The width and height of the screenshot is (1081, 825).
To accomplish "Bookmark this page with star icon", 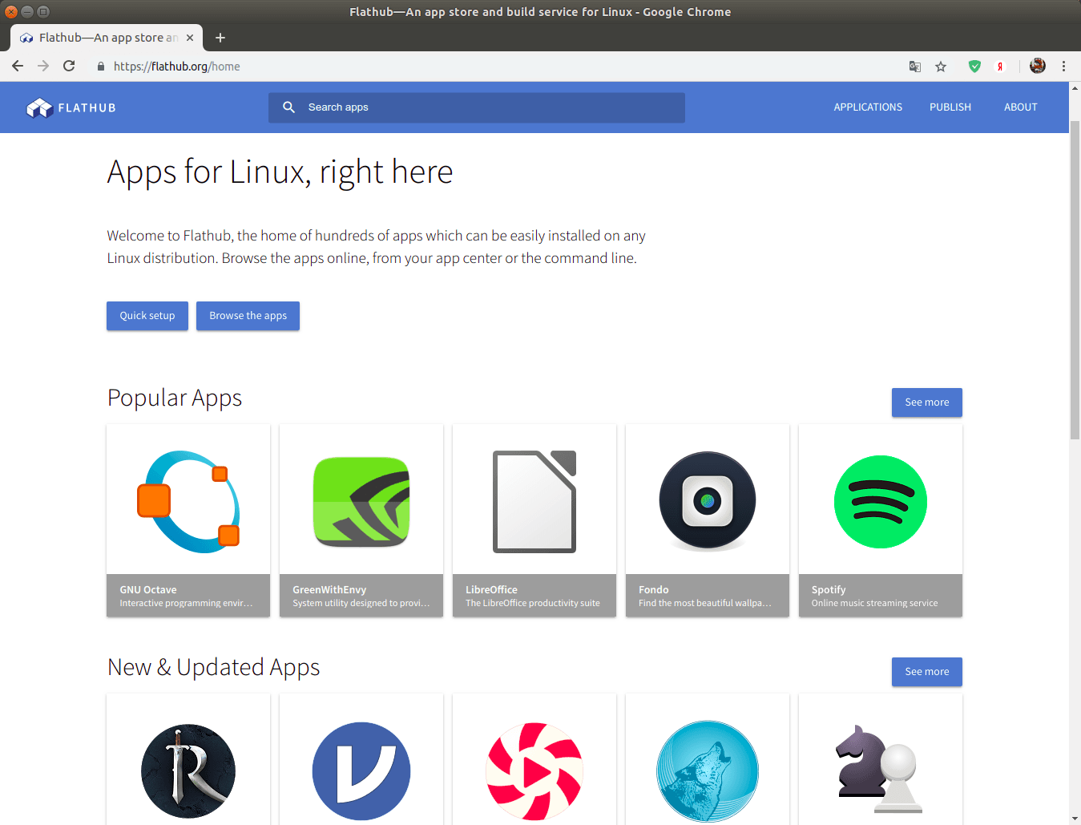I will pos(941,67).
